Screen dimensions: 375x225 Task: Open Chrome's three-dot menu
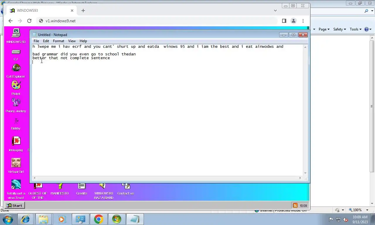pyautogui.click(x=303, y=21)
